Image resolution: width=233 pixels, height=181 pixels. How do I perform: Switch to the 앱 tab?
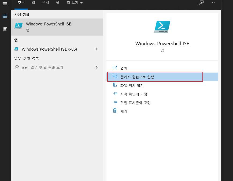pyautogui.click(x=34, y=3)
